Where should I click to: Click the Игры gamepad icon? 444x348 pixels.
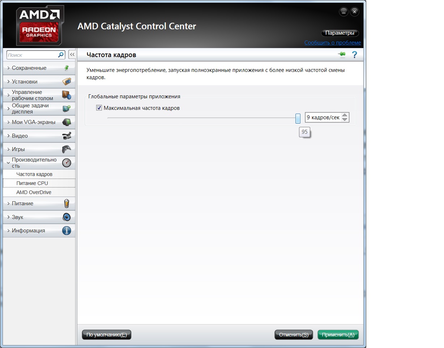coord(67,149)
